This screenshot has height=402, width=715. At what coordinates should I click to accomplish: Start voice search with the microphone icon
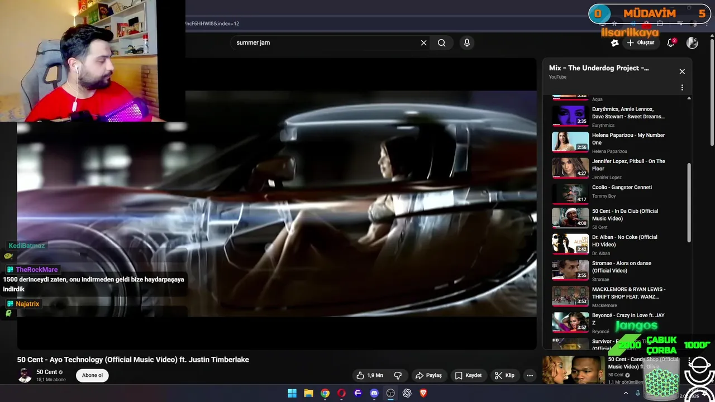467,43
